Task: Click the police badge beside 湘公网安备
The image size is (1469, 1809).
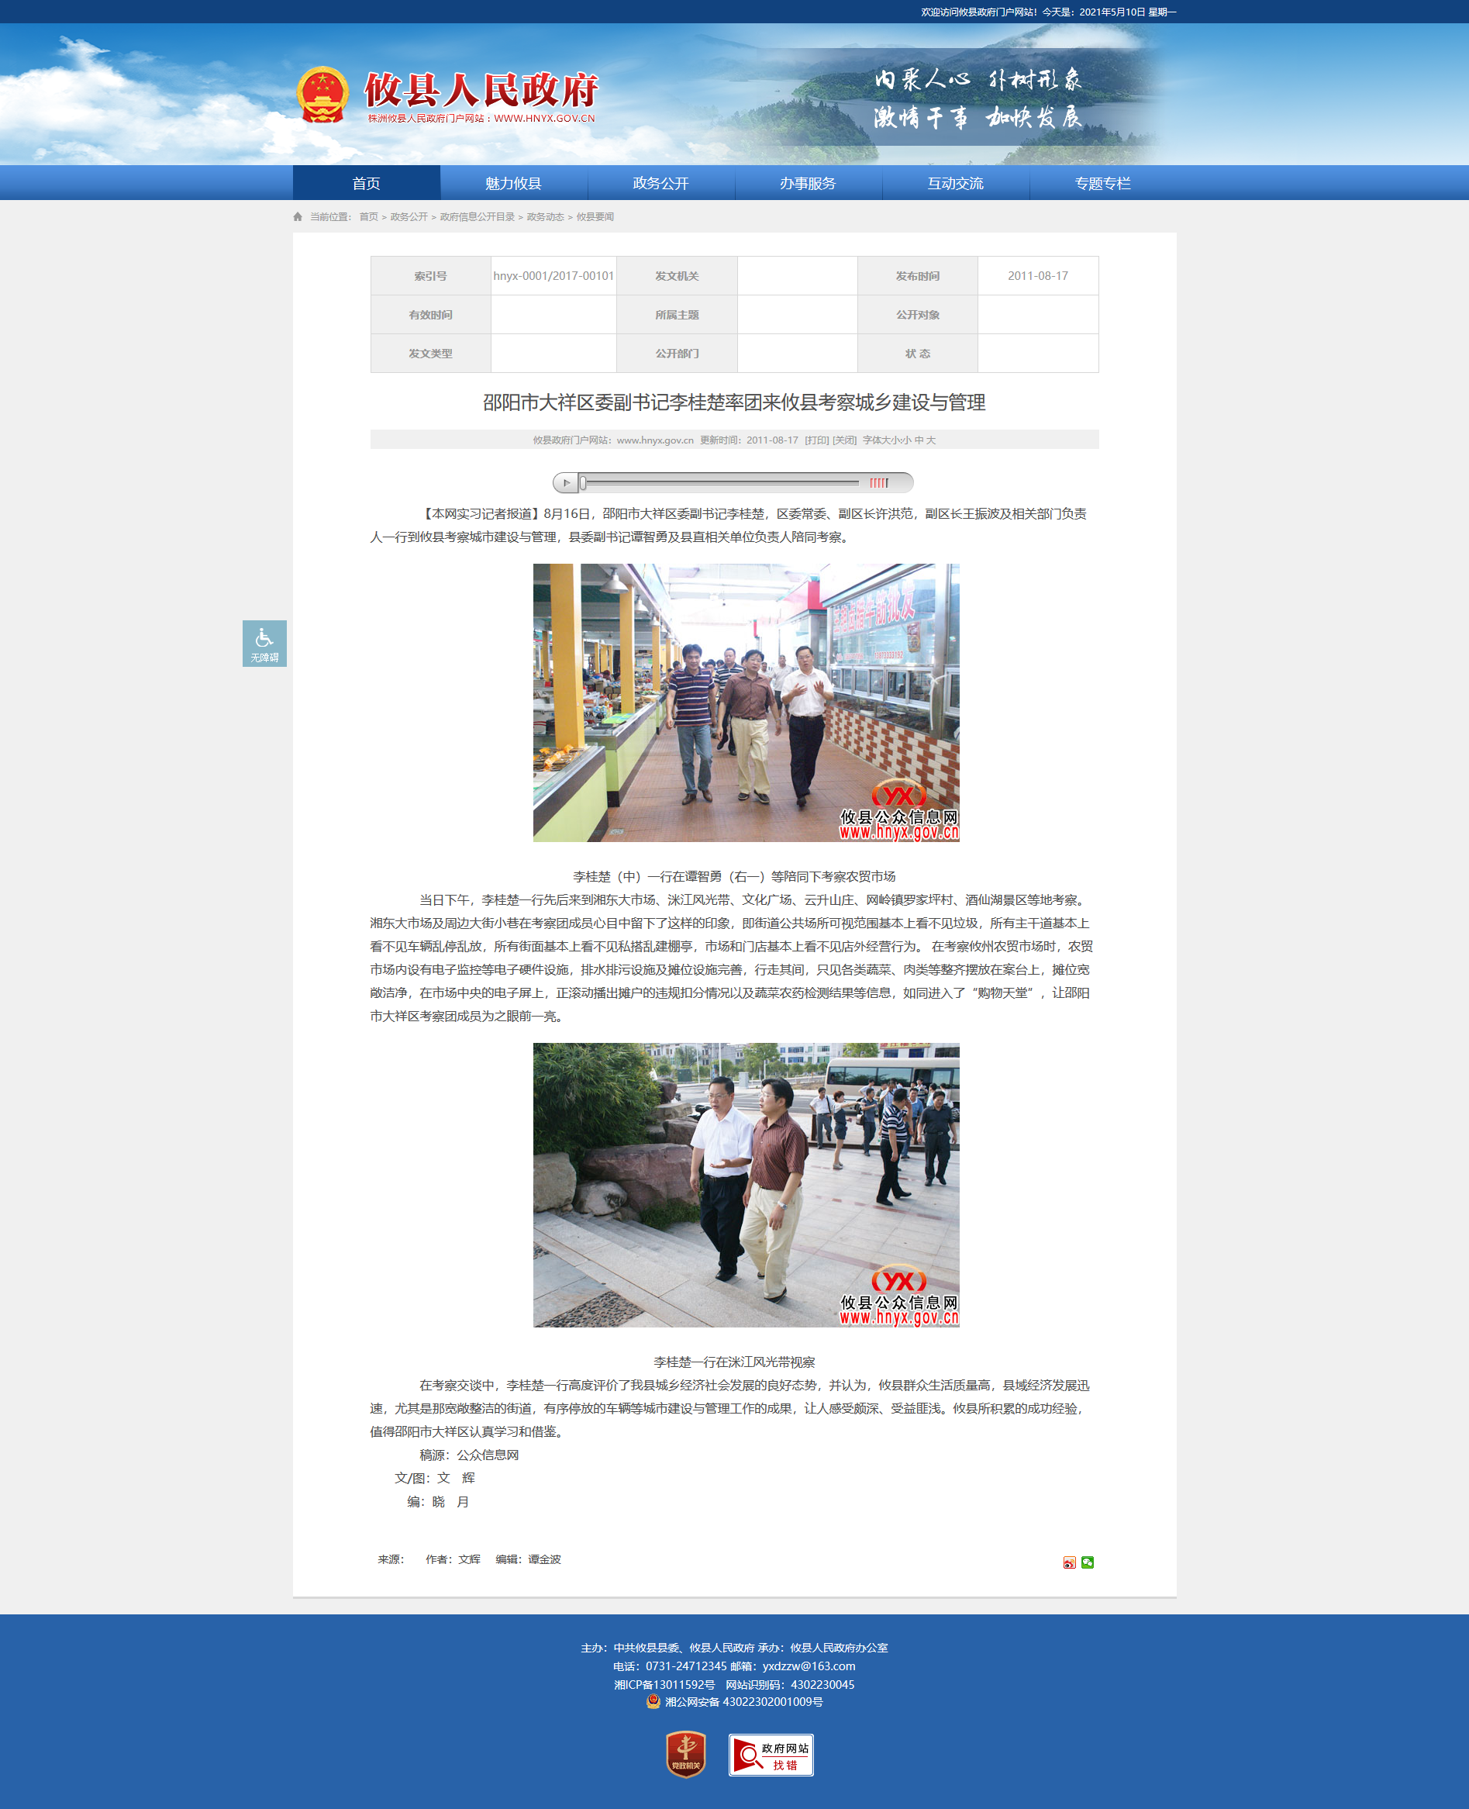Action: [x=653, y=1700]
